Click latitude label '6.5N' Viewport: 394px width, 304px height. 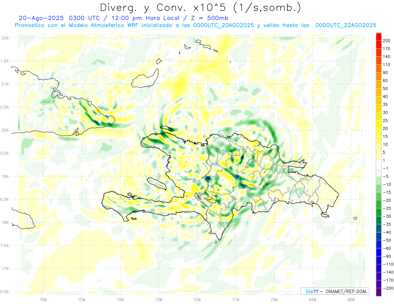coord(4,292)
